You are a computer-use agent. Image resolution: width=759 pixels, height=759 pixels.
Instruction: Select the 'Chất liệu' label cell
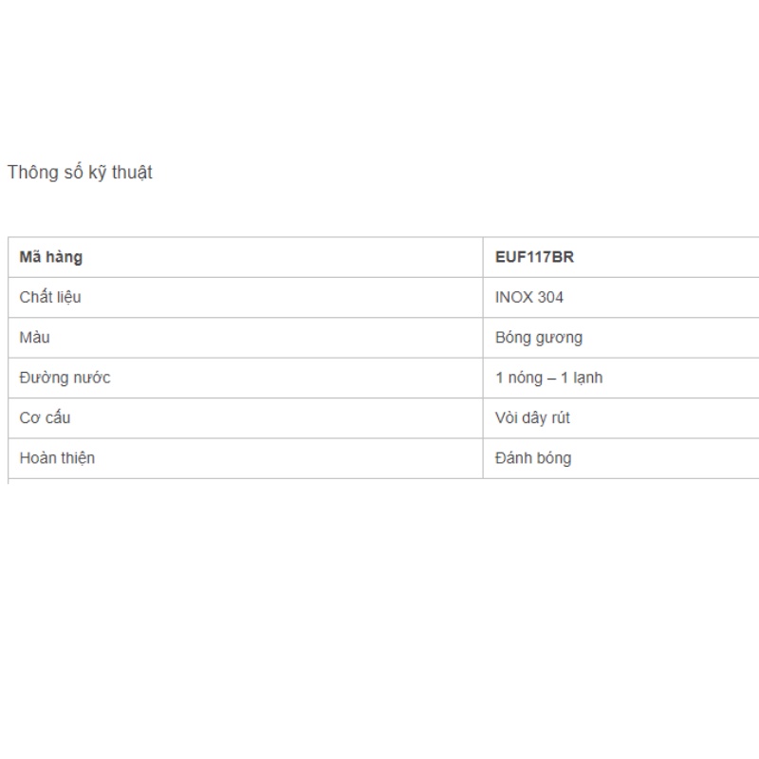point(50,297)
